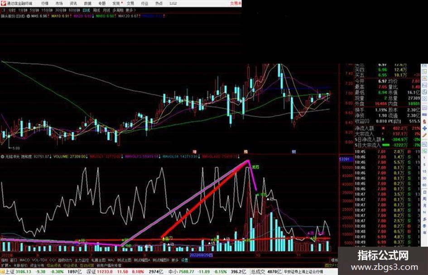Select the 日线 daily chart period
The height and width of the screenshot is (275, 428).
pos(86,10)
